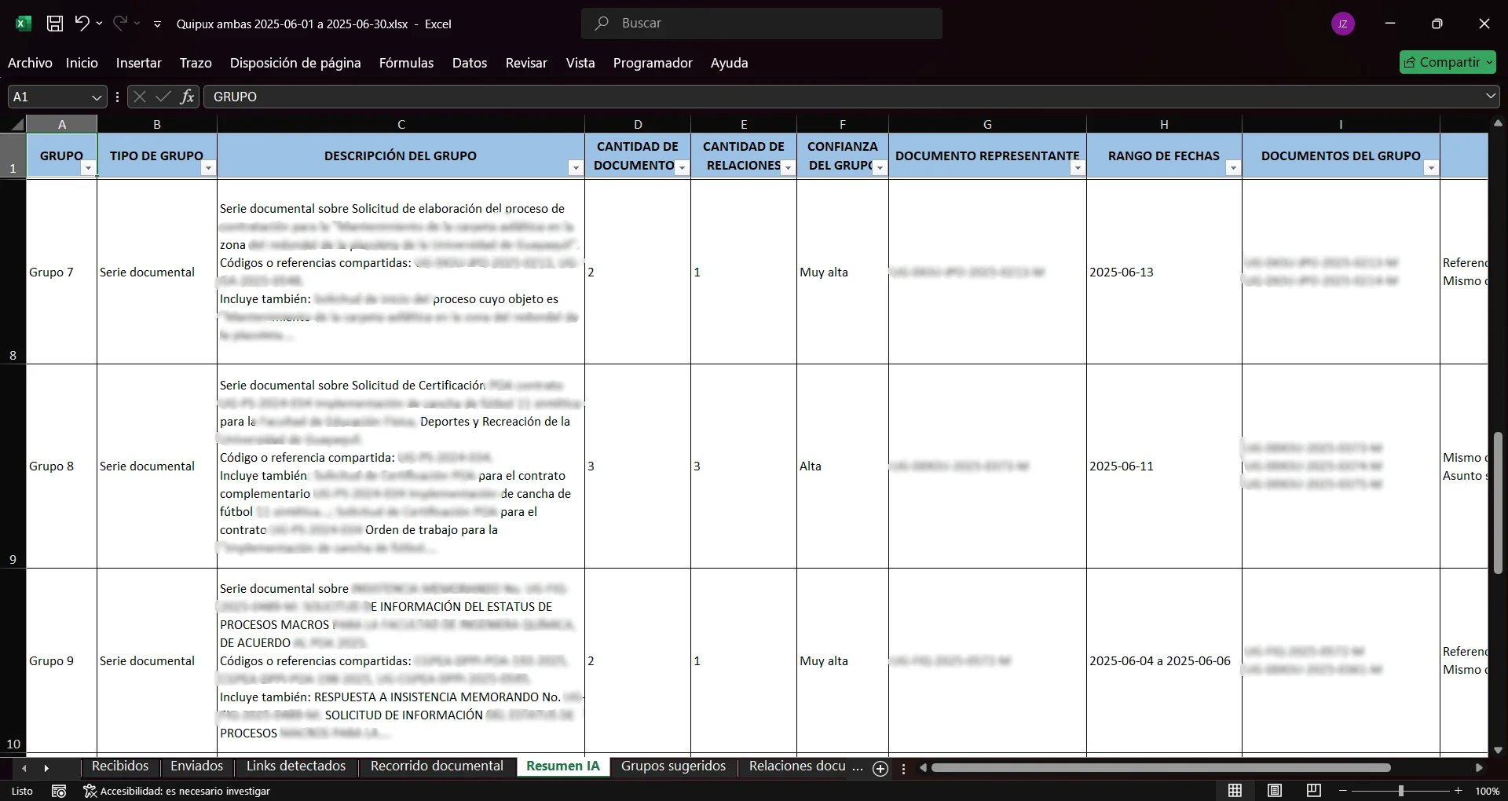Click the Undo arrow icon
This screenshot has width=1508, height=801.
[82, 24]
